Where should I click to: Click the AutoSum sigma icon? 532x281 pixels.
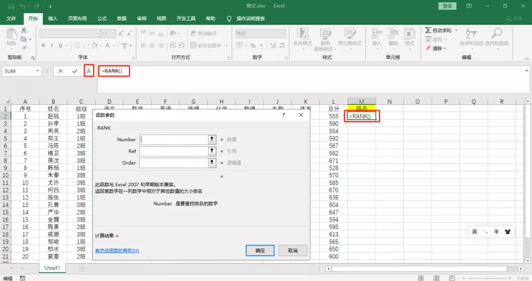(x=429, y=30)
